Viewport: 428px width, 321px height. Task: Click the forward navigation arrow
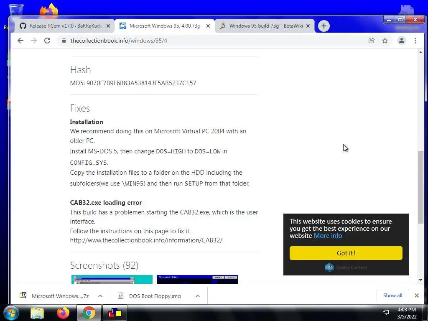coord(34,41)
